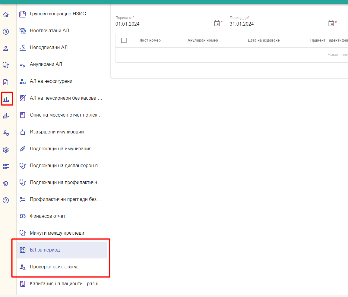Select Профилактични прегледи без entry

tap(62, 199)
